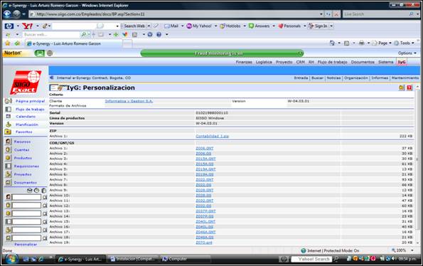Click the Requisiciones sidebar icon
Viewport: 423px width, 266px height.
[x=9, y=166]
